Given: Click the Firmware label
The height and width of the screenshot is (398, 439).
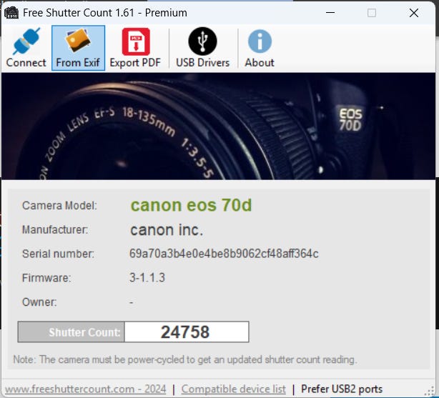Looking at the screenshot, I should pos(46,278).
